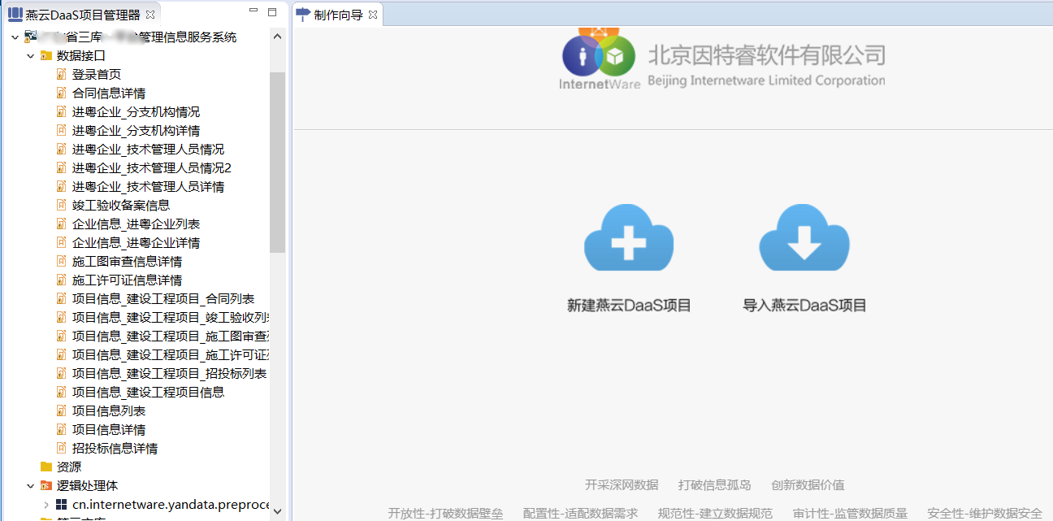
Task: Click 配置性-适配数据需求 text
Action: [580, 514]
